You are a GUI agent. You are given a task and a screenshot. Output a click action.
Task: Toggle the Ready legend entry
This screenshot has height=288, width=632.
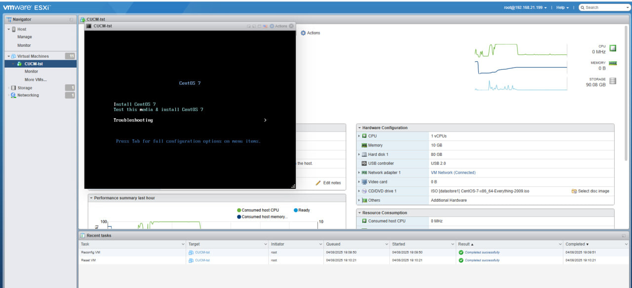(x=302, y=210)
